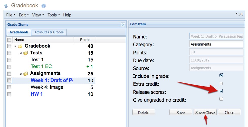Check the HW 1 row checkbox
The height and width of the screenshot is (127, 248).
pyautogui.click(x=9, y=94)
